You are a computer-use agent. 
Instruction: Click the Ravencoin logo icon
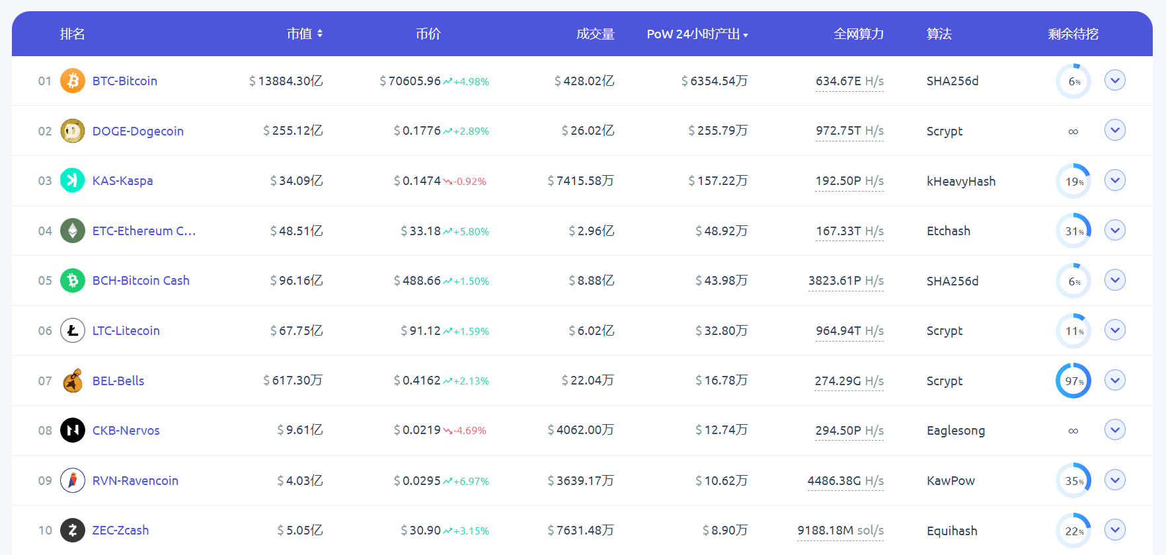click(73, 480)
